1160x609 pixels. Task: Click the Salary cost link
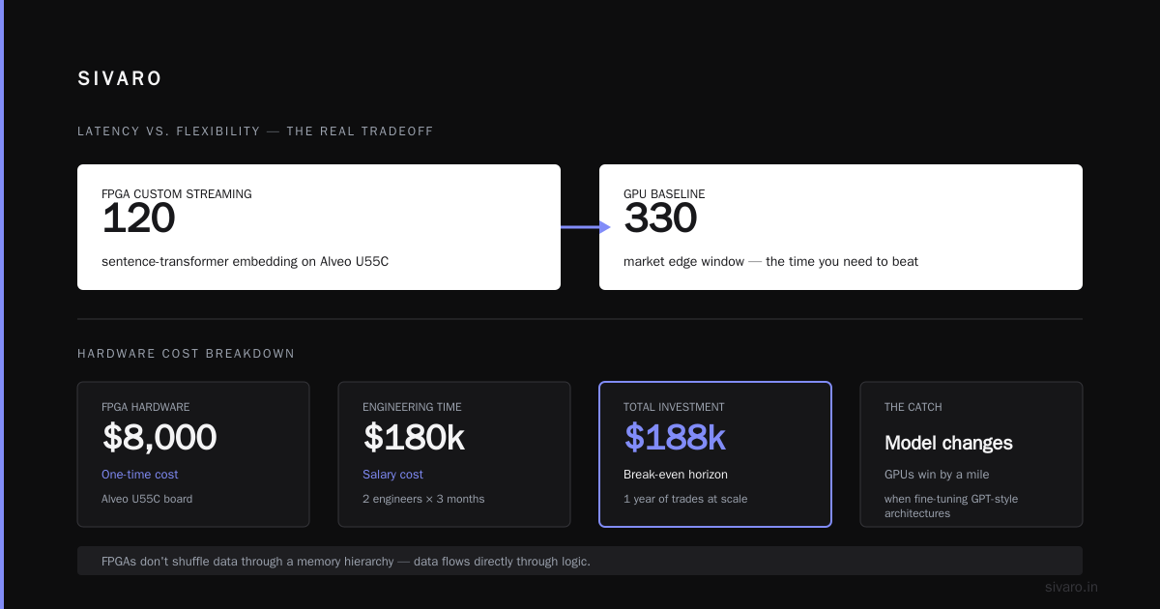click(392, 475)
